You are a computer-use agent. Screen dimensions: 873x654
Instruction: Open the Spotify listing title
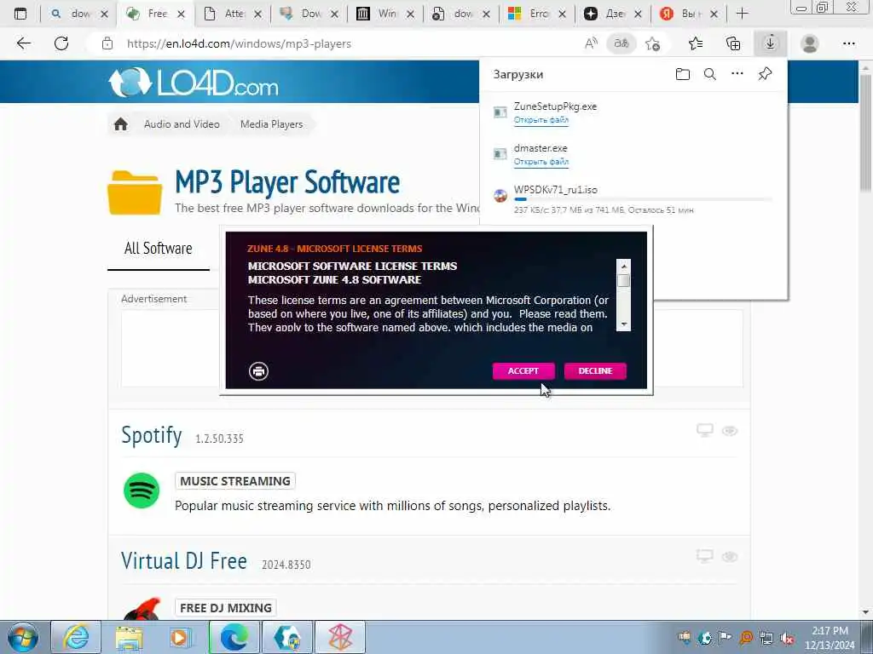pos(152,435)
